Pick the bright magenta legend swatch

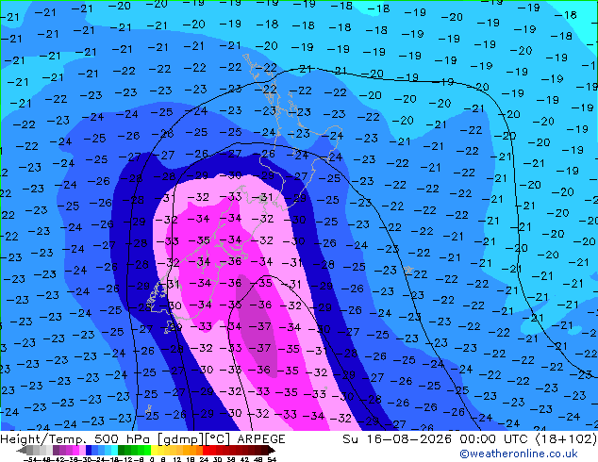[75, 450]
